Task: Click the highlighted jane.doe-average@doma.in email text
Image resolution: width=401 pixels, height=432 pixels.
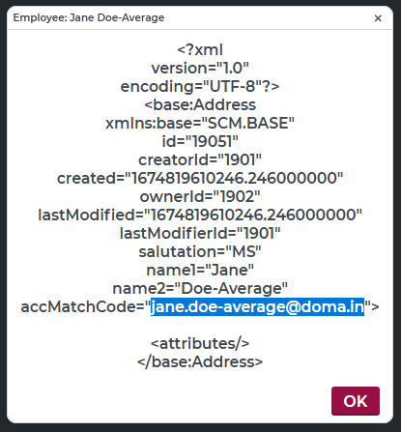Action: click(x=257, y=306)
